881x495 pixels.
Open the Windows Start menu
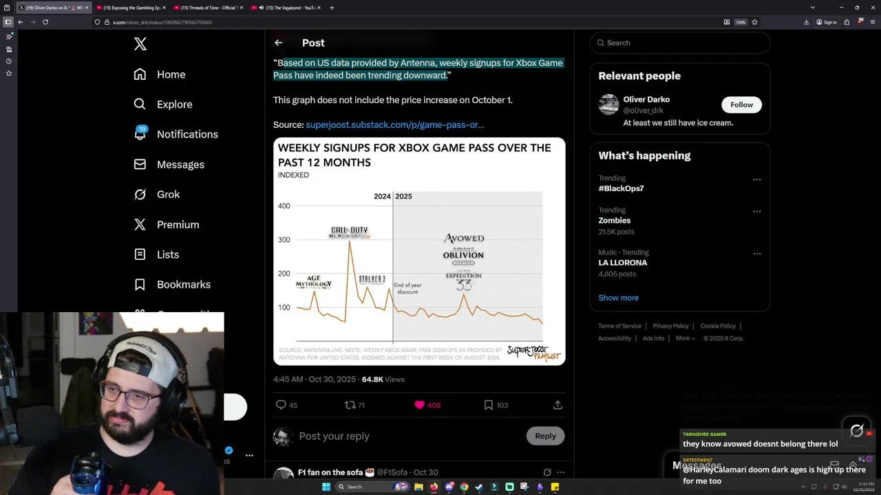click(326, 487)
